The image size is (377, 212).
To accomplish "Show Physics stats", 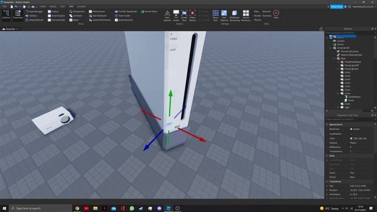I will point(257,20).
